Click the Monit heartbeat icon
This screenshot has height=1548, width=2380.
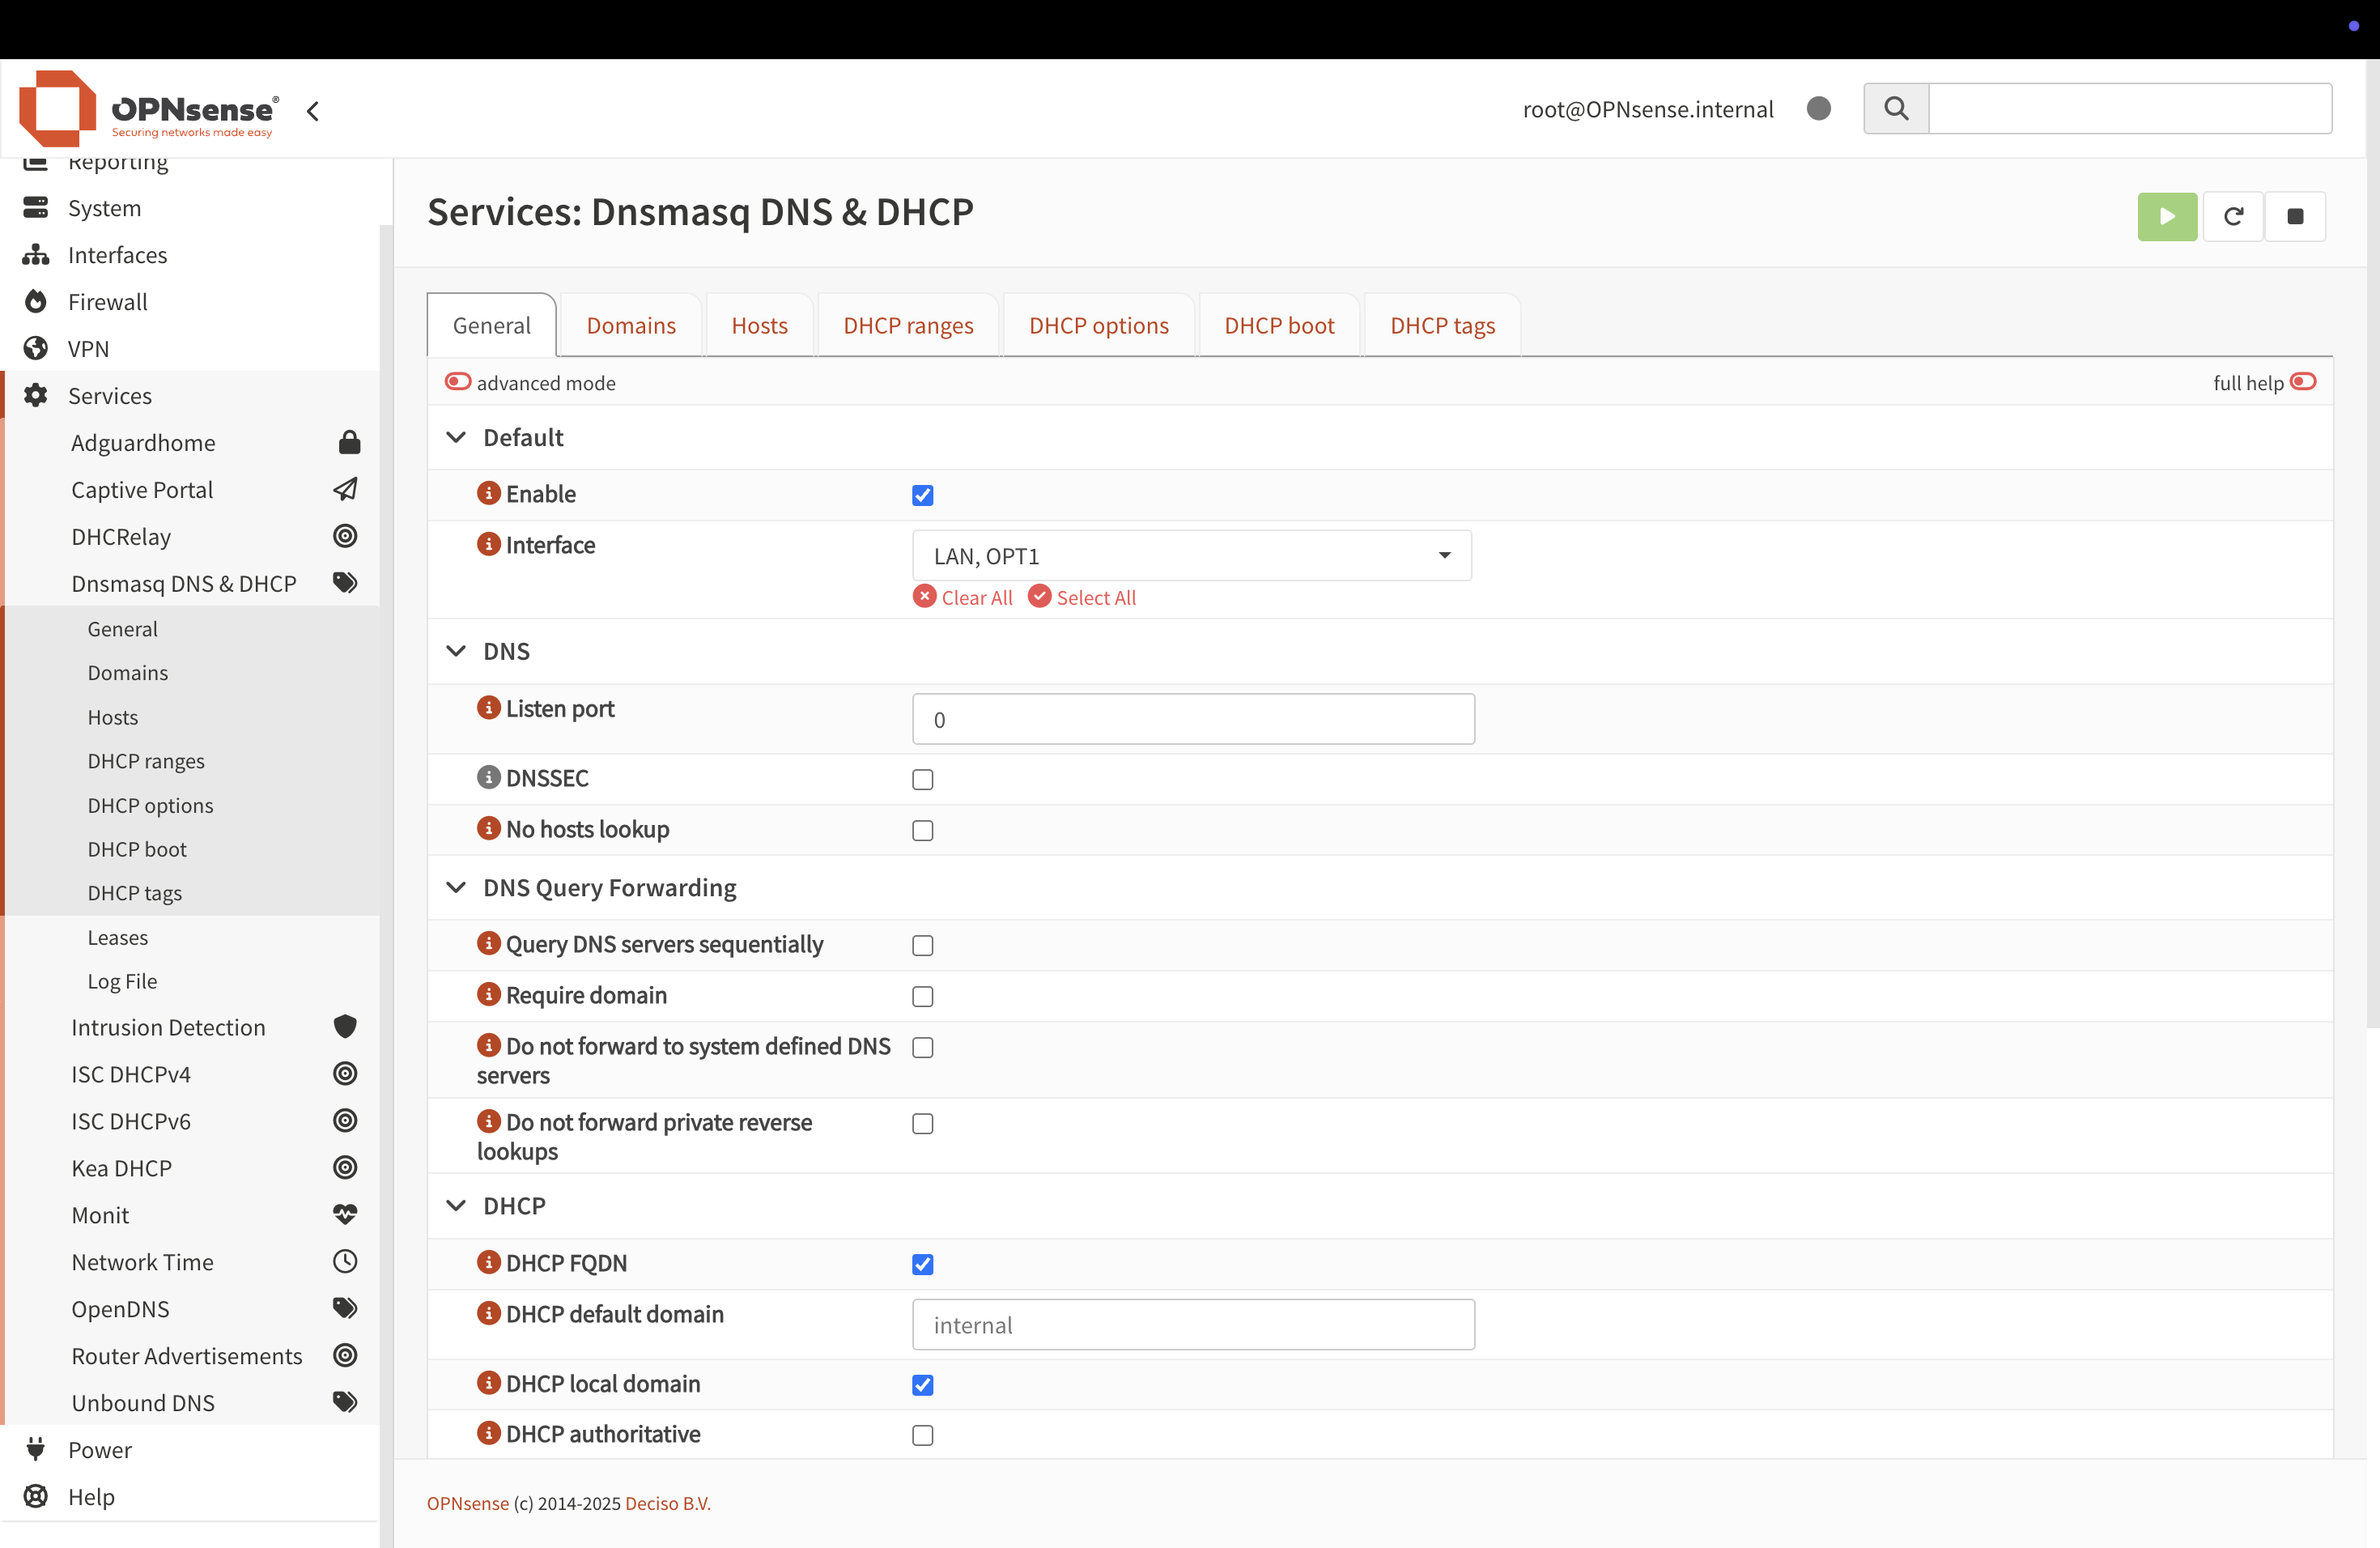click(x=345, y=1214)
